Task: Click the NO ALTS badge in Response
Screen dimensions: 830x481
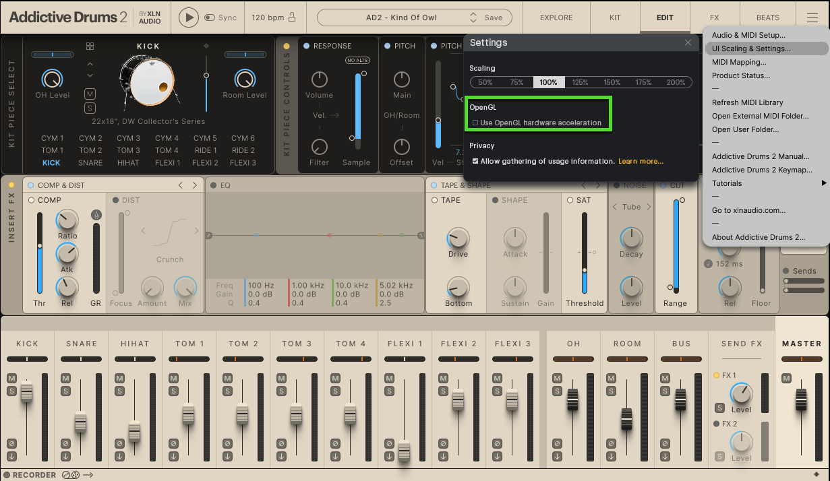Action: [x=357, y=61]
